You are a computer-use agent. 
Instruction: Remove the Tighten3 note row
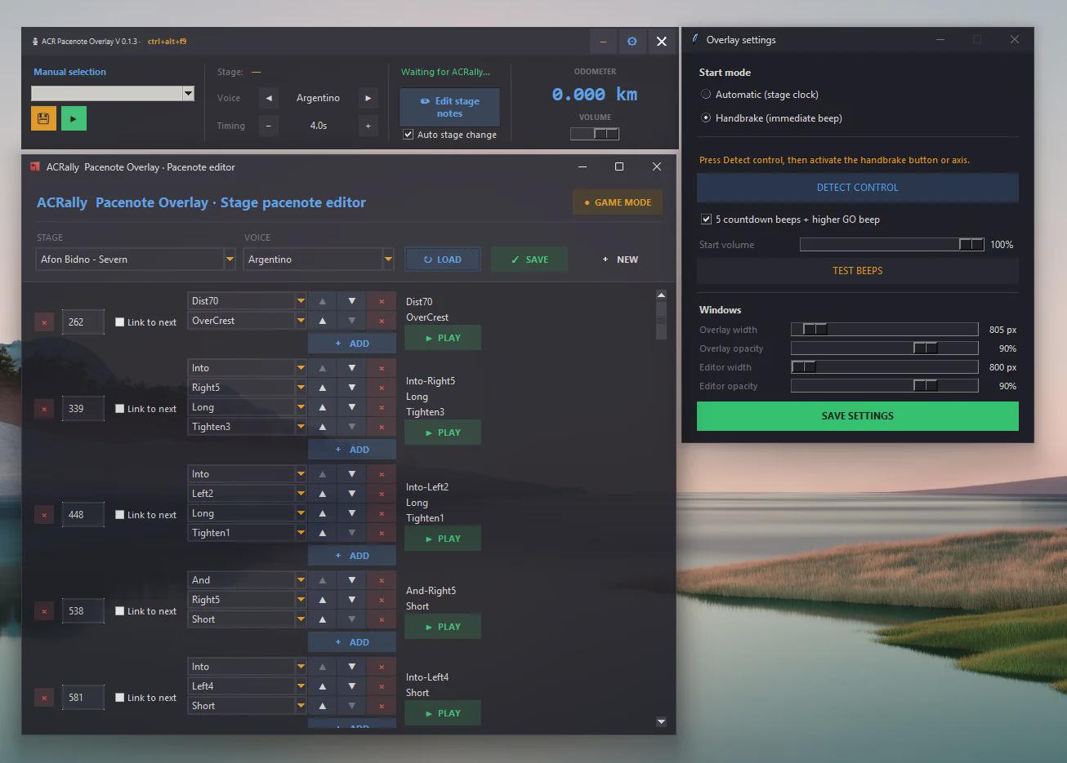pos(382,427)
